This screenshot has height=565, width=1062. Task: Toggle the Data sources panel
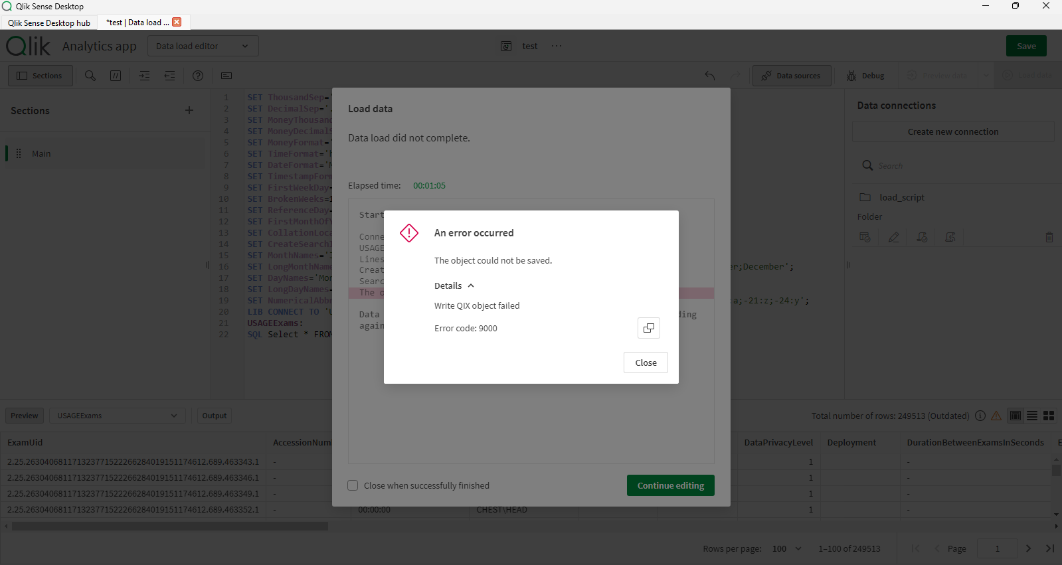click(792, 76)
